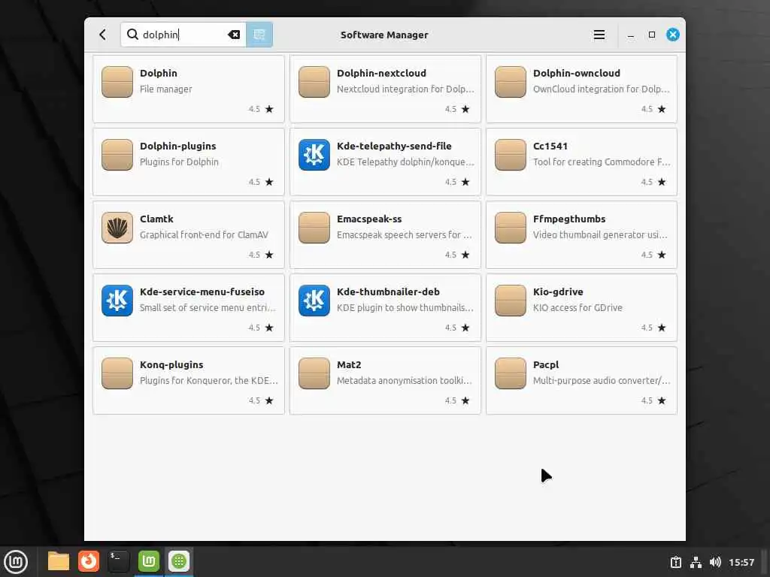Go back with the header back arrow
Screen dimensions: 770x577
(102, 35)
